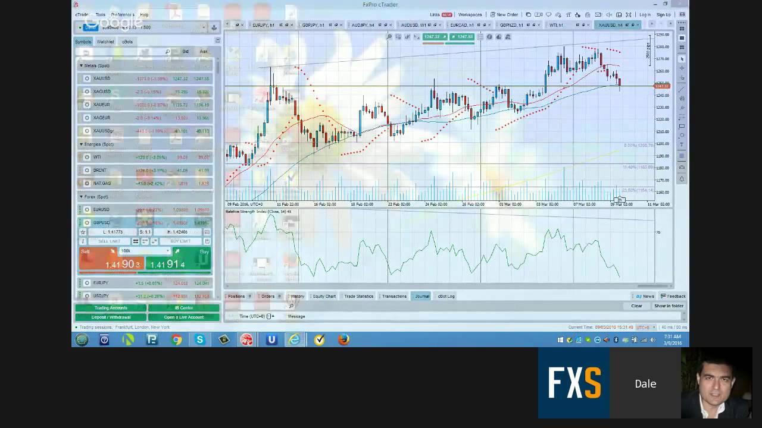Sort journal by Time (UTC+0) column
This screenshot has height=428, width=762.
point(257,316)
